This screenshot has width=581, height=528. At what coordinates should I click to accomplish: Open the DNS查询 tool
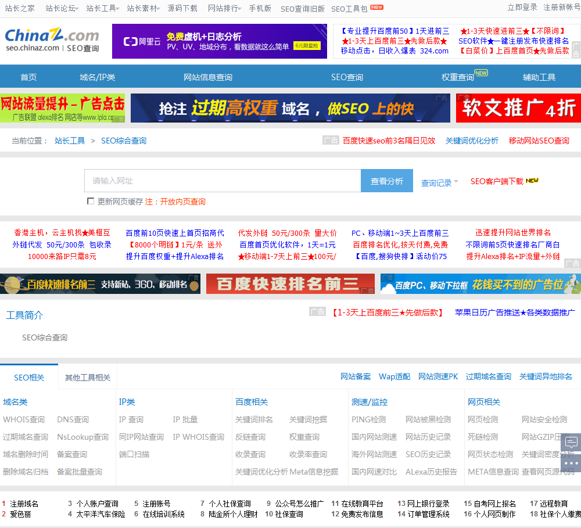click(73, 419)
